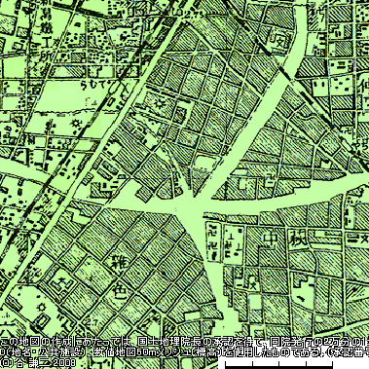Select the factory gear symbol at bottom-left corner

(42, 307)
